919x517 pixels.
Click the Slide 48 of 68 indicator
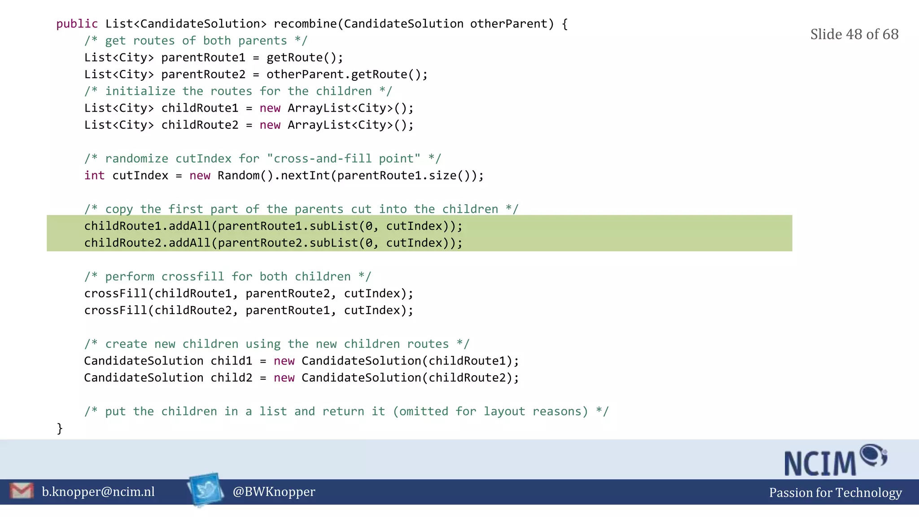pyautogui.click(x=854, y=35)
